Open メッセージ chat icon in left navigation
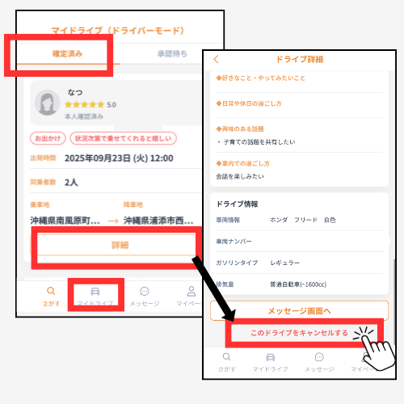 click(x=145, y=291)
